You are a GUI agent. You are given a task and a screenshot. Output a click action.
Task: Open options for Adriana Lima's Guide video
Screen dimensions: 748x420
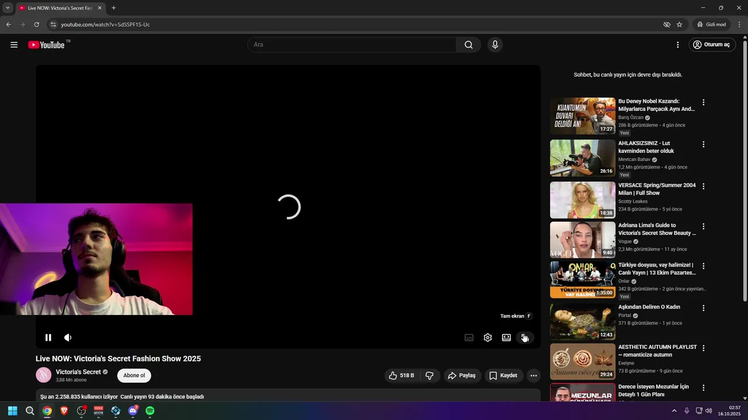click(704, 226)
